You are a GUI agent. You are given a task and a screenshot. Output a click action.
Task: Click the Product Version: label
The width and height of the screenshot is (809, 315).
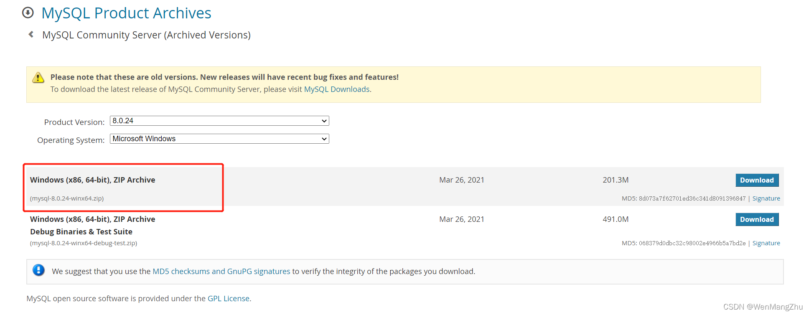pyautogui.click(x=74, y=122)
